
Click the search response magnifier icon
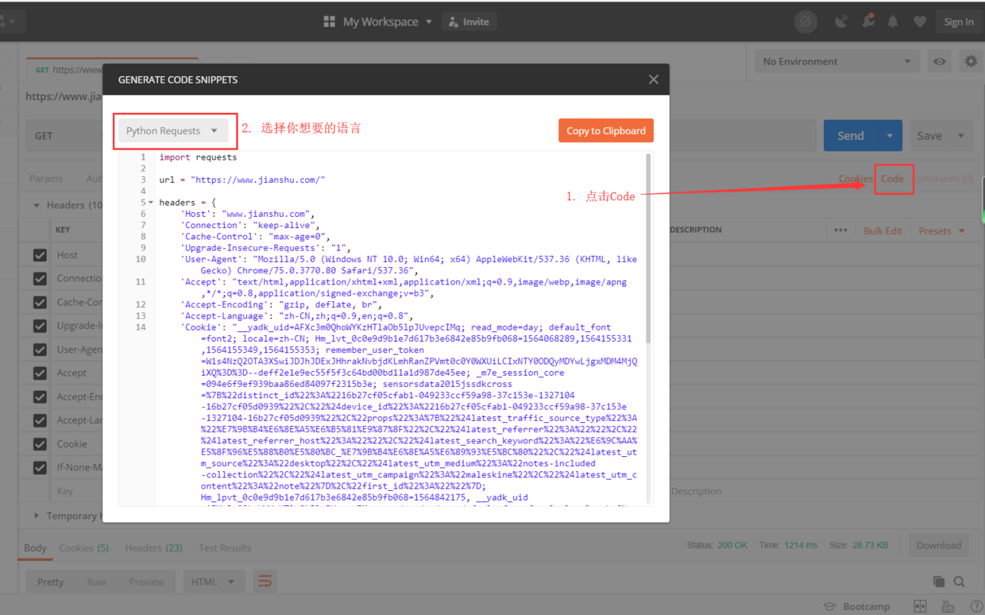(959, 582)
